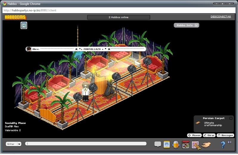Open the hand inventory icon
Viewport: 238px width, 155px height.
coord(206,145)
